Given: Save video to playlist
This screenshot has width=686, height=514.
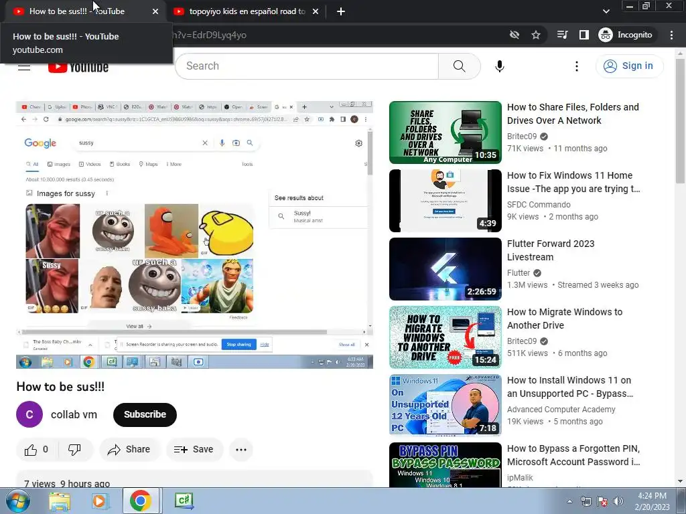Looking at the screenshot, I should tap(194, 449).
